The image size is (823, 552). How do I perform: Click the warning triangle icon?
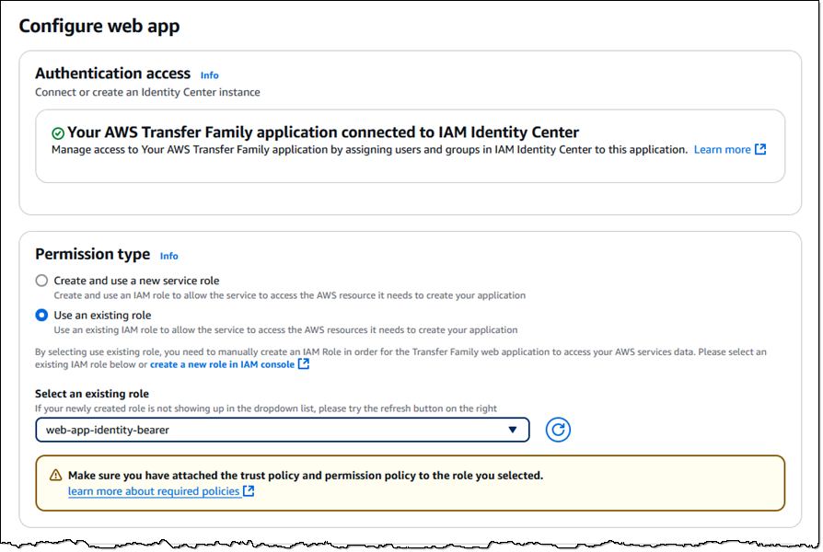point(55,476)
